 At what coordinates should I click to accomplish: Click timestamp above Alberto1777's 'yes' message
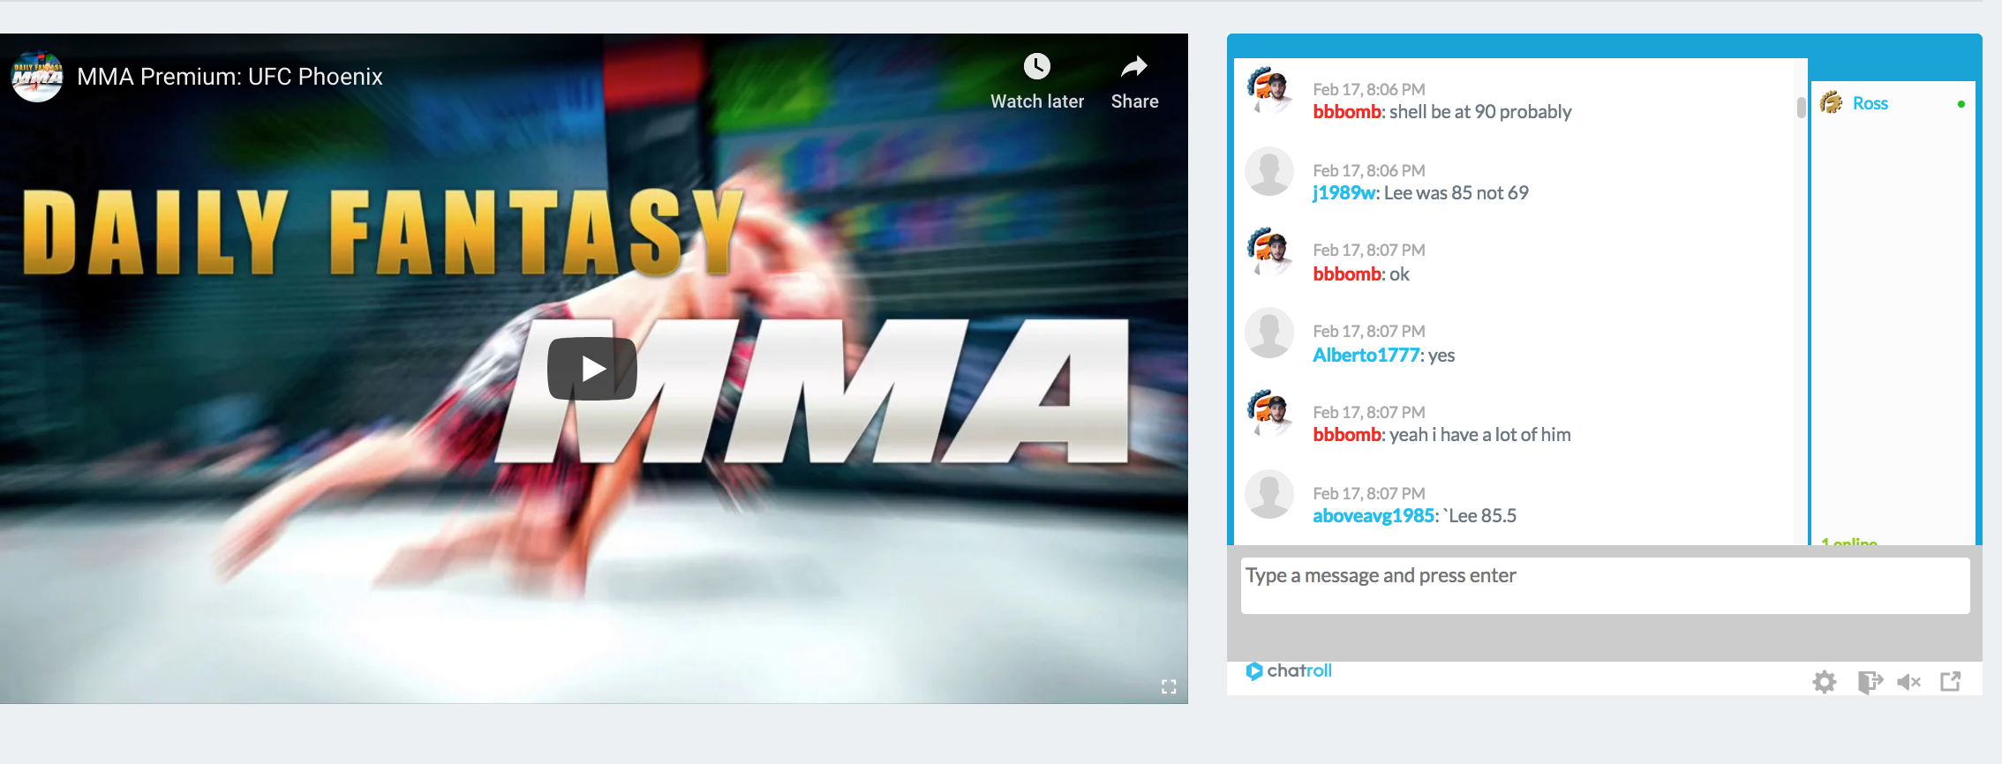1369,332
